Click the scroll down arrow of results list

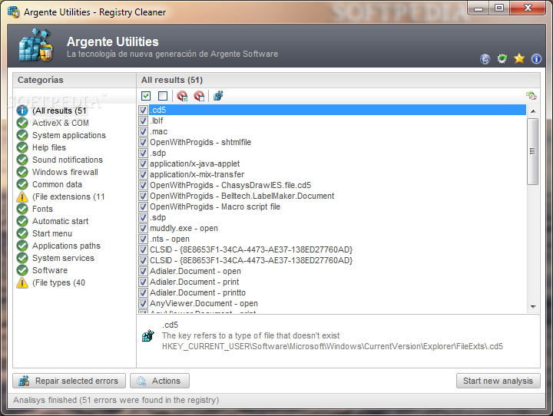pos(533,307)
